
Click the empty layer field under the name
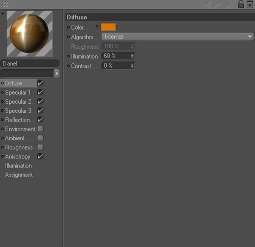[x=27, y=74]
